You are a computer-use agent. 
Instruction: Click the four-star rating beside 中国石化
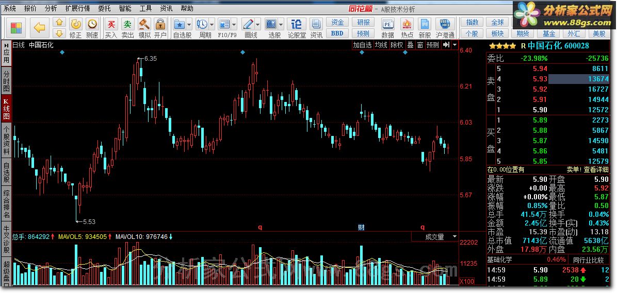(502, 46)
